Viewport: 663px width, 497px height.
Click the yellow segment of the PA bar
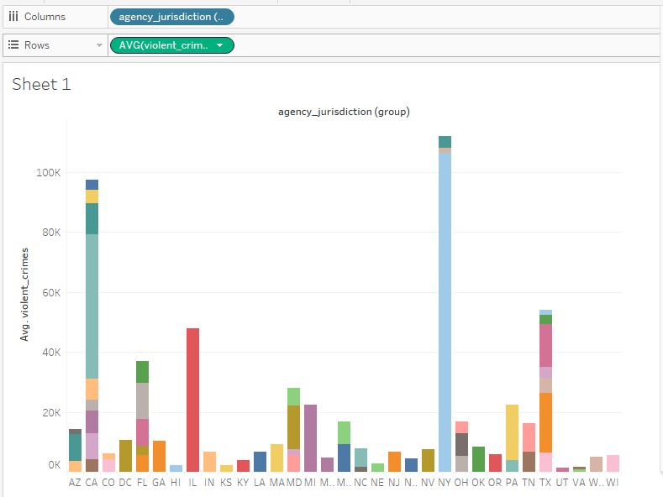tap(512, 432)
